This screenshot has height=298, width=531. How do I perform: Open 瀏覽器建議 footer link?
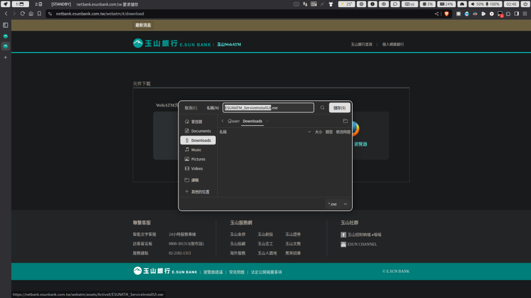pos(213,272)
